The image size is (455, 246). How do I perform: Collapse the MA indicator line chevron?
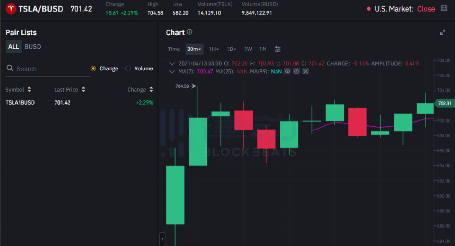(x=172, y=72)
